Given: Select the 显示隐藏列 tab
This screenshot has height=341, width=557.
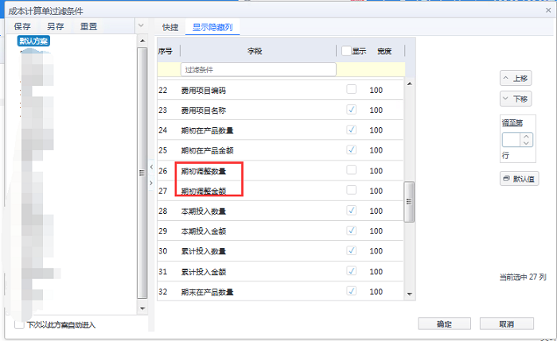Looking at the screenshot, I should (x=212, y=27).
